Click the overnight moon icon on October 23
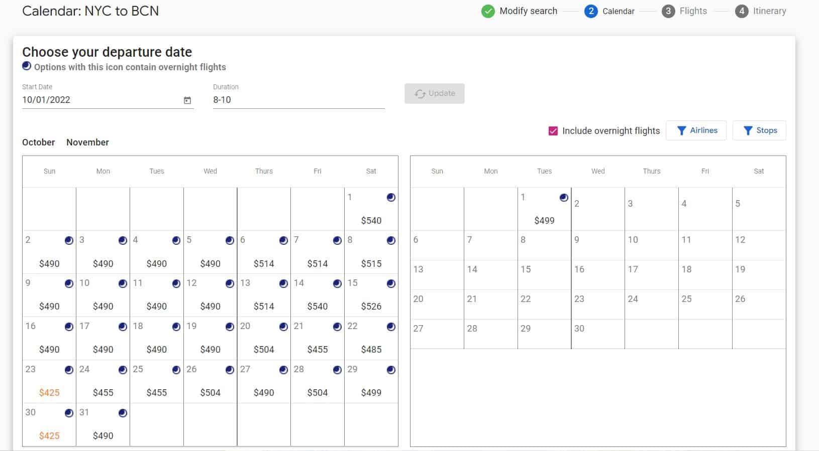Screen dimensions: 819x451 coord(69,370)
